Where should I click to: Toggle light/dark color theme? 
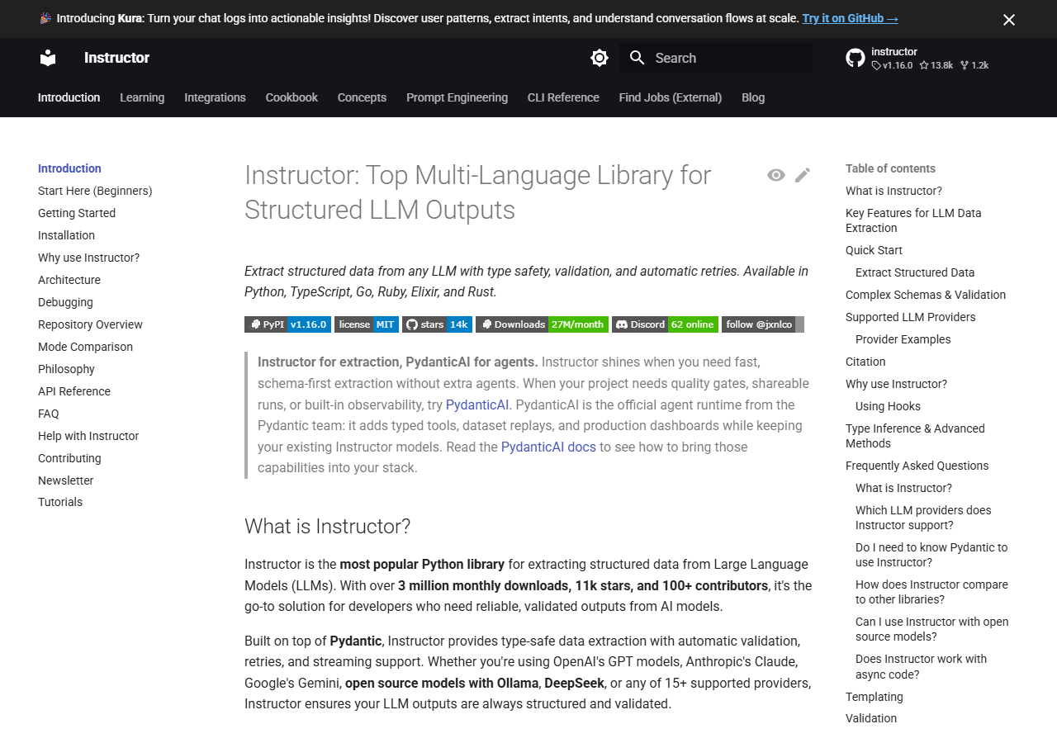pyautogui.click(x=600, y=58)
